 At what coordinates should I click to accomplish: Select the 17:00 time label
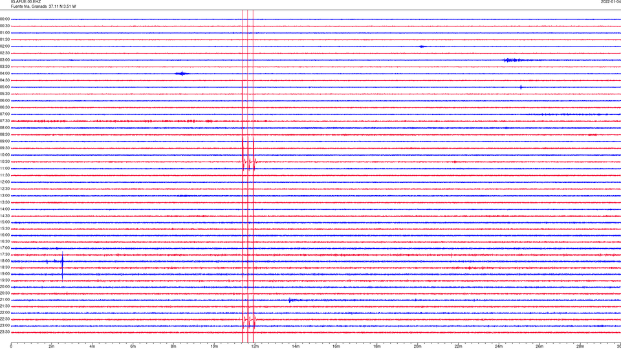(5, 248)
